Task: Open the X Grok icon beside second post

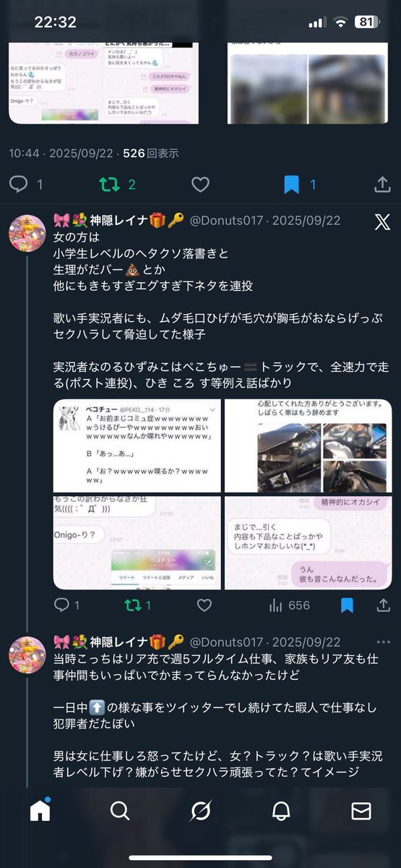Action: 382,221
